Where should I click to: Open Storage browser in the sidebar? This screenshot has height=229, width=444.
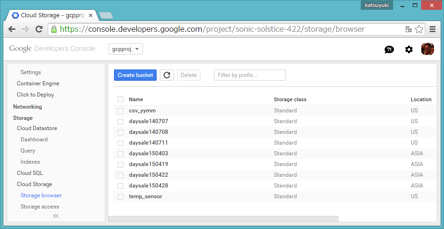pos(41,195)
